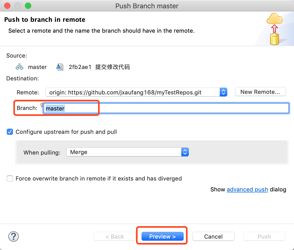This screenshot has height=250, width=294.
Task: Open the advanced push link
Action: [247, 190]
